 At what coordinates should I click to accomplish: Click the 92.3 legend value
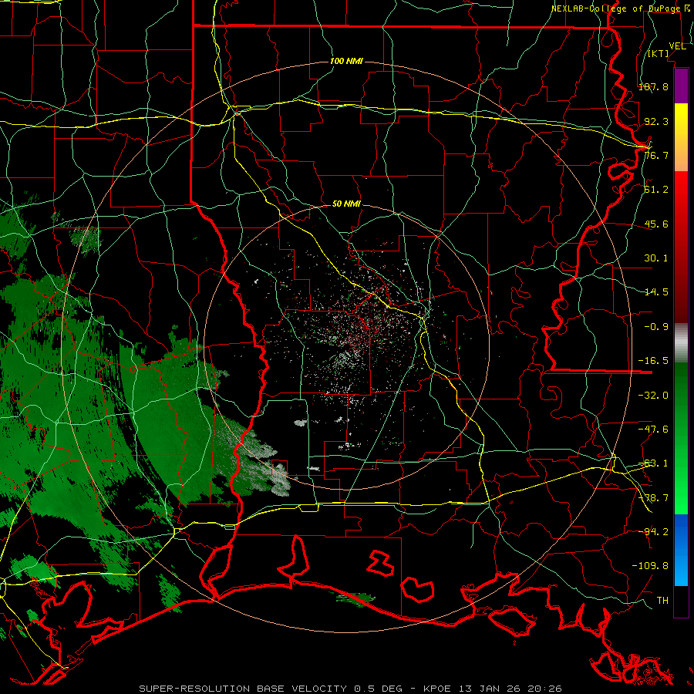[x=656, y=121]
